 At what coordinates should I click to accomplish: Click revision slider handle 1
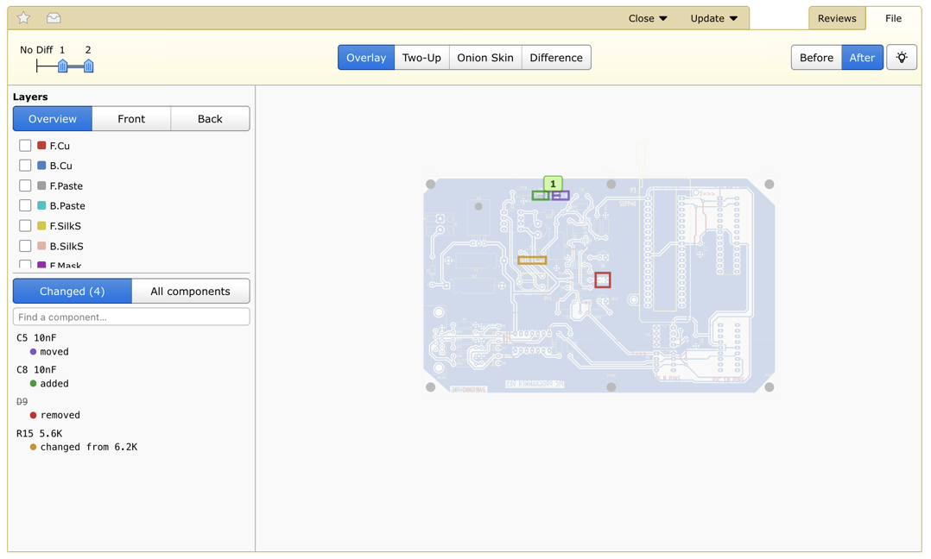pos(62,66)
